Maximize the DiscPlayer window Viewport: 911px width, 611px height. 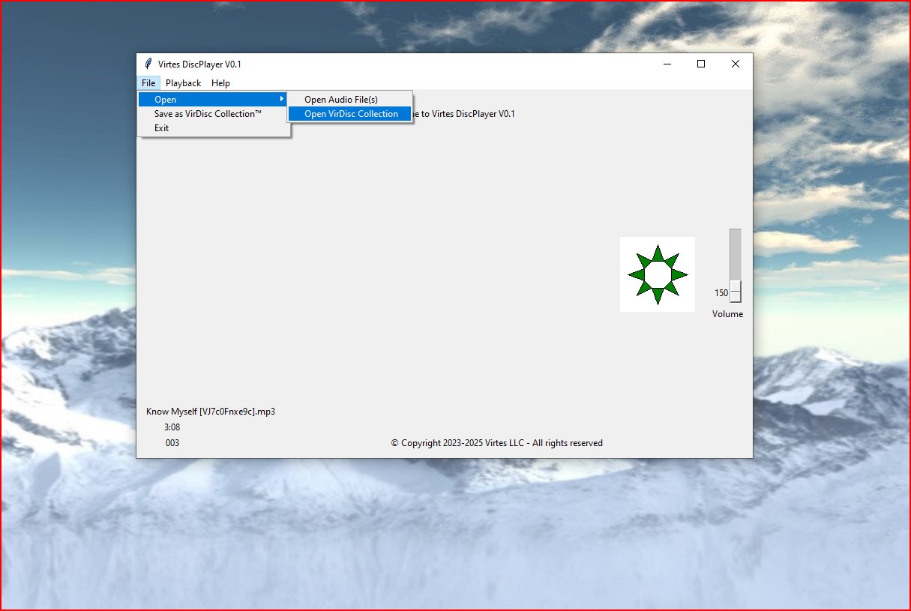click(x=701, y=64)
